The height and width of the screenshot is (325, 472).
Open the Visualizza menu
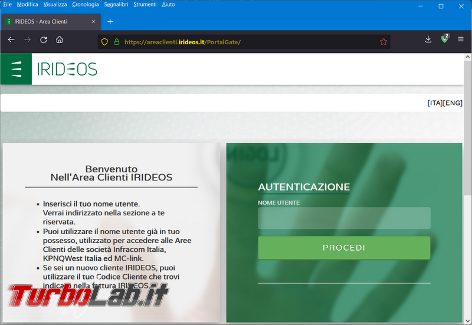click(55, 5)
